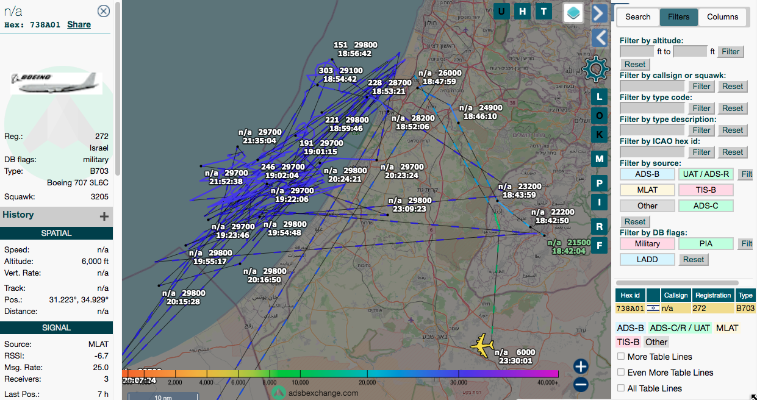The height and width of the screenshot is (400, 757).
Task: Zoom in on the map
Action: 581,366
